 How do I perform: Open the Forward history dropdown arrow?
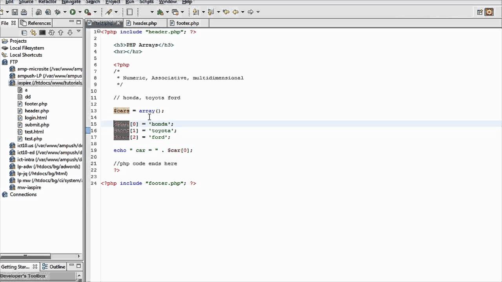[258, 12]
